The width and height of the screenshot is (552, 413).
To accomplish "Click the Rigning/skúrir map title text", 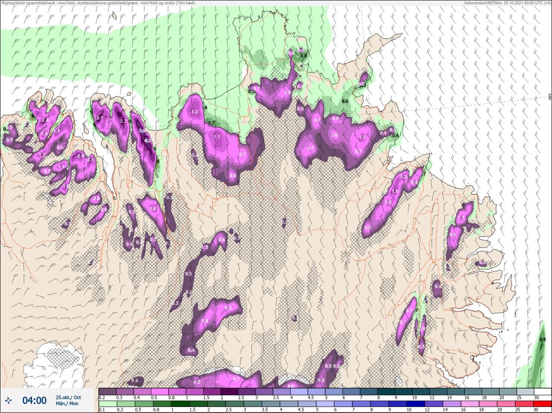I will tap(99, 3).
